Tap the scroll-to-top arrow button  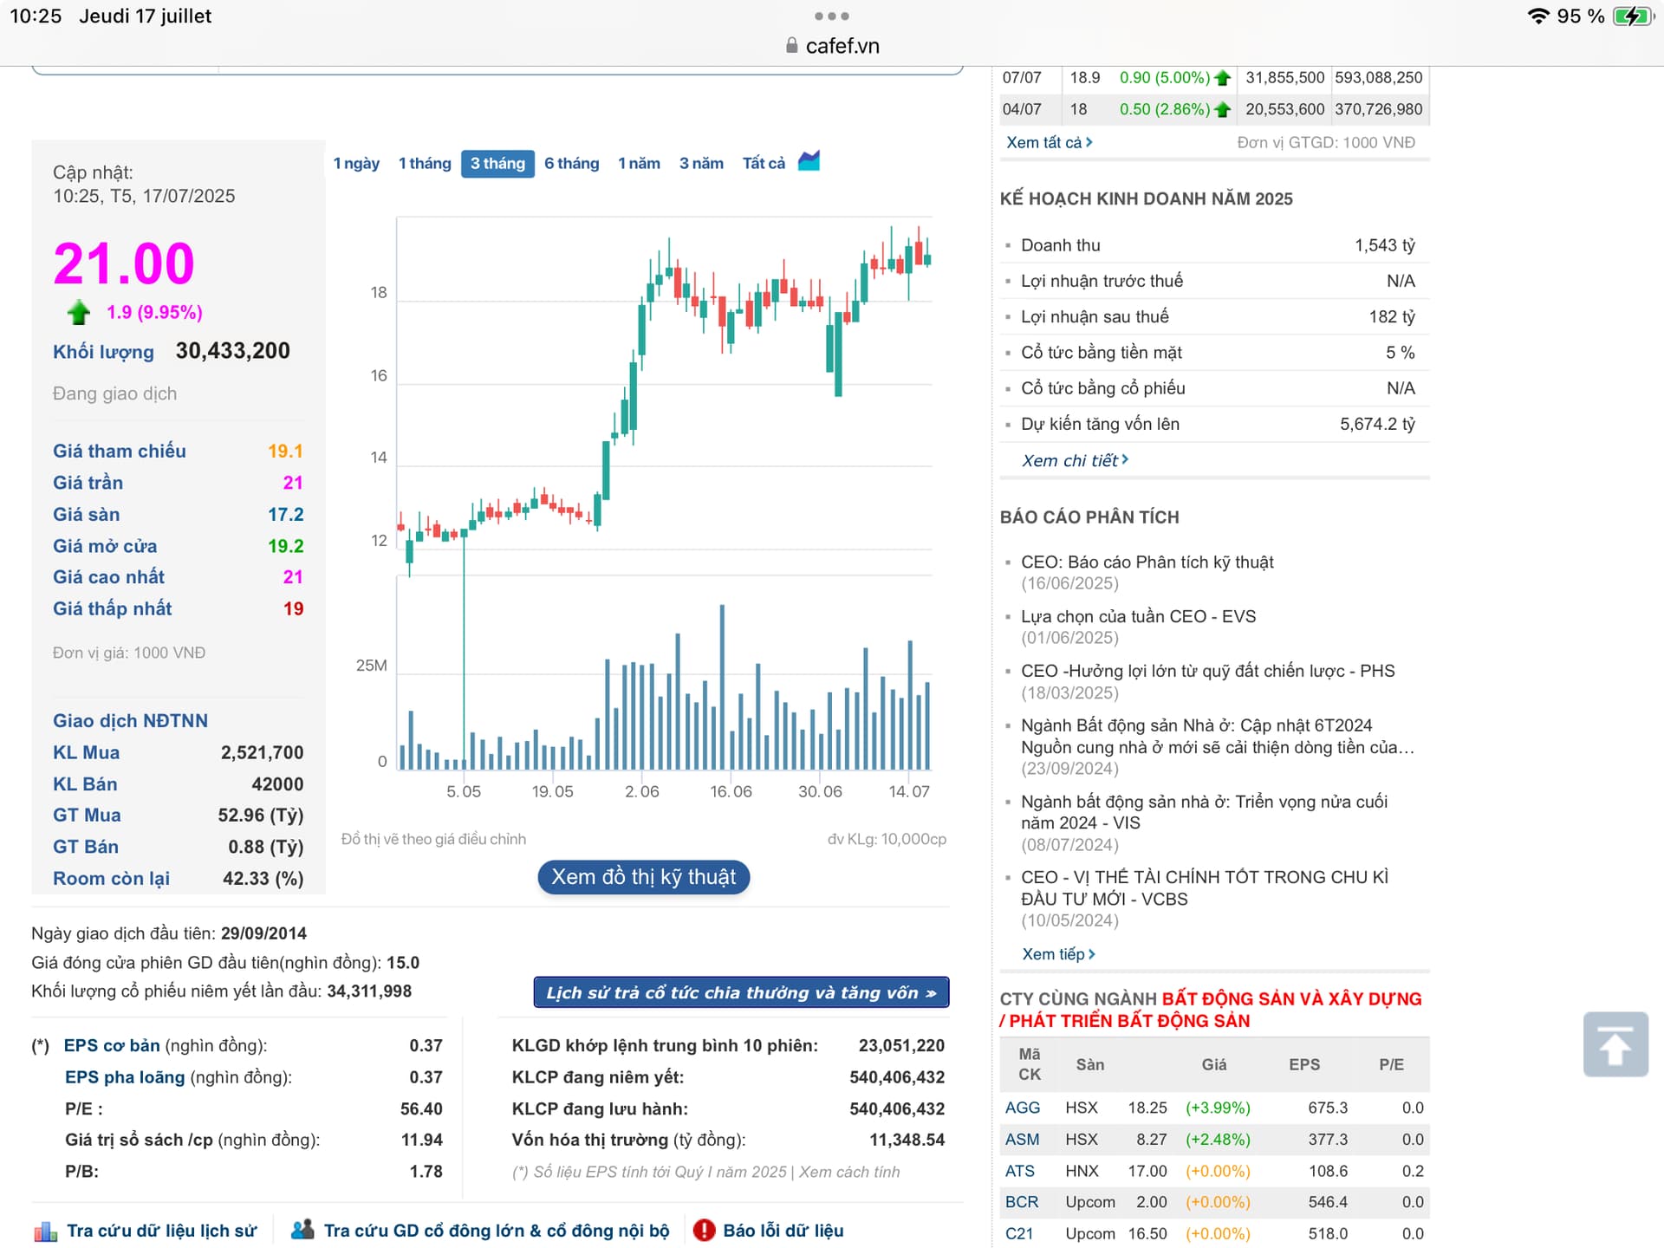1615,1044
